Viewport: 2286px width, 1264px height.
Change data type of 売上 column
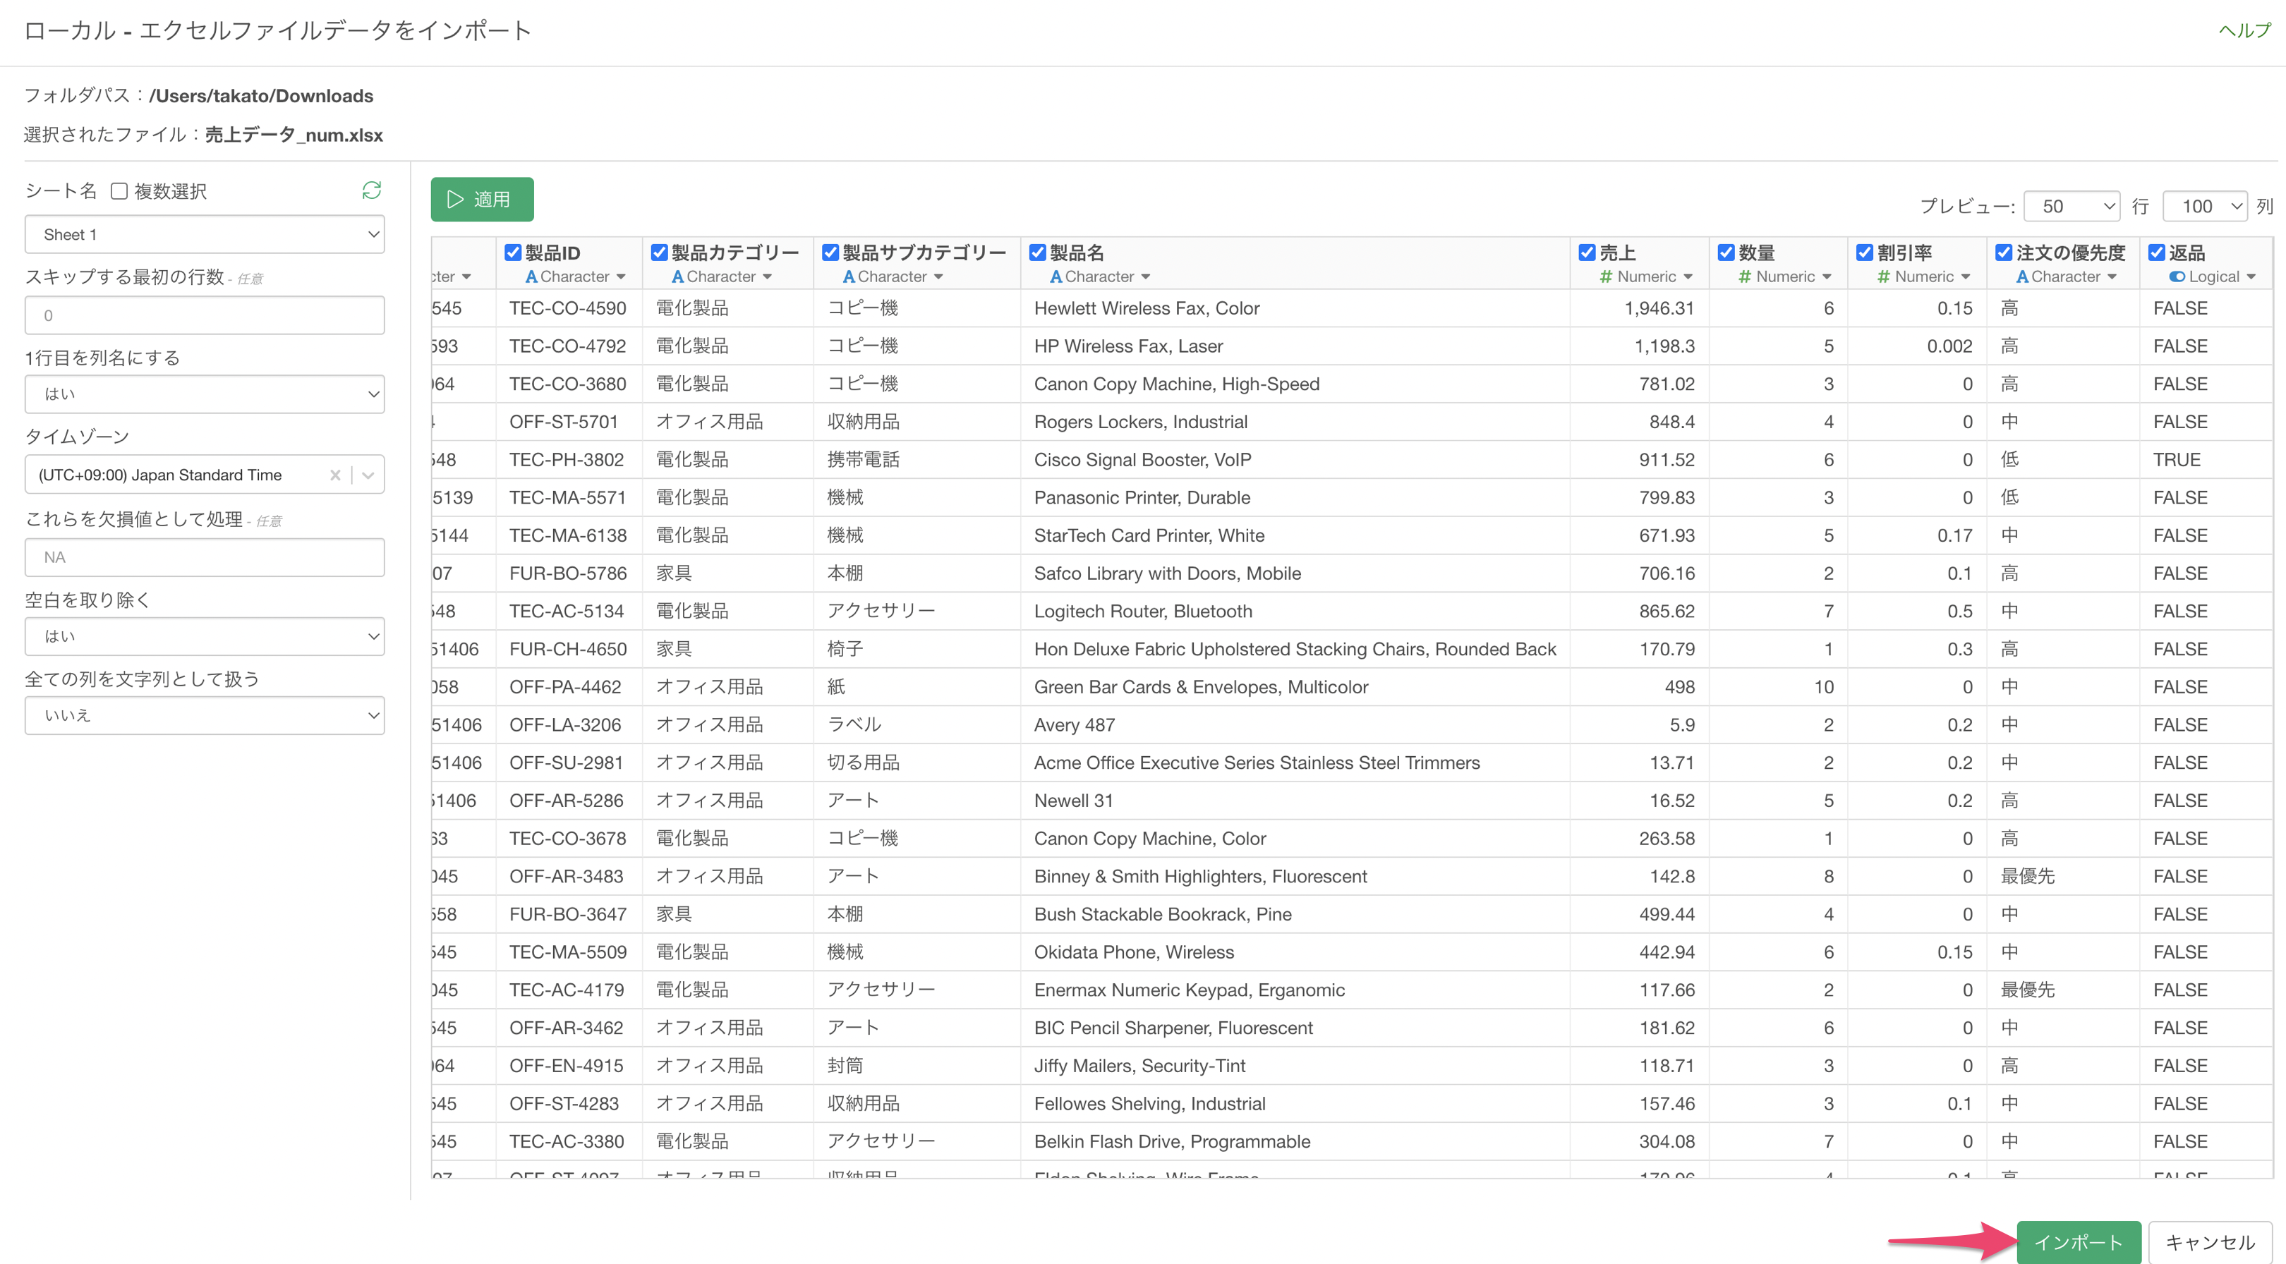pyautogui.click(x=1646, y=276)
